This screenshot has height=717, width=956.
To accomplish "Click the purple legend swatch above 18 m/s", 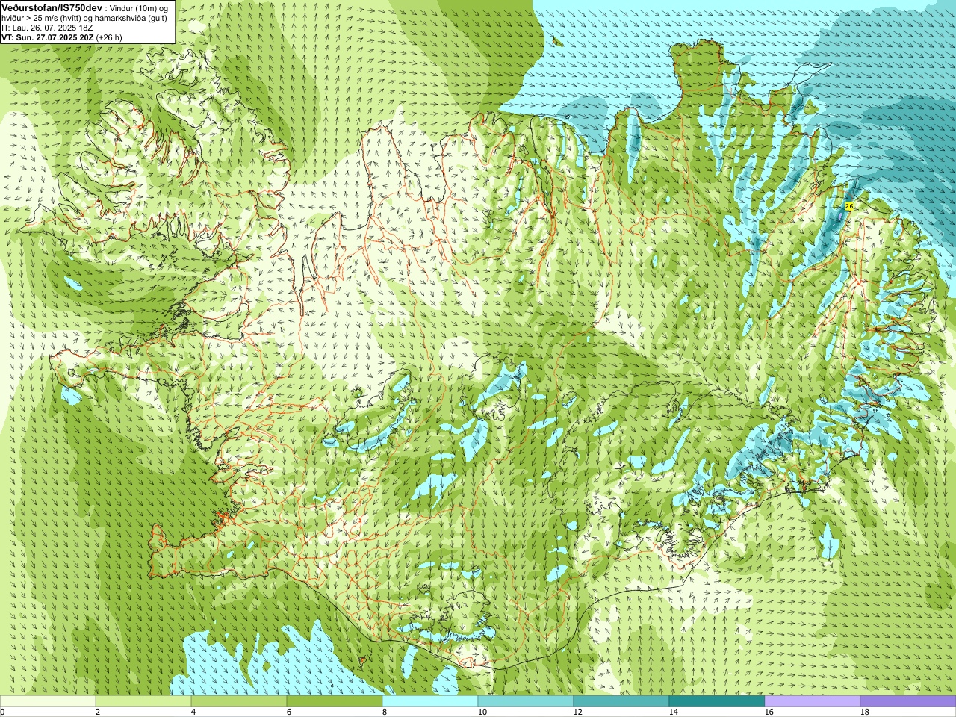I will click(908, 701).
